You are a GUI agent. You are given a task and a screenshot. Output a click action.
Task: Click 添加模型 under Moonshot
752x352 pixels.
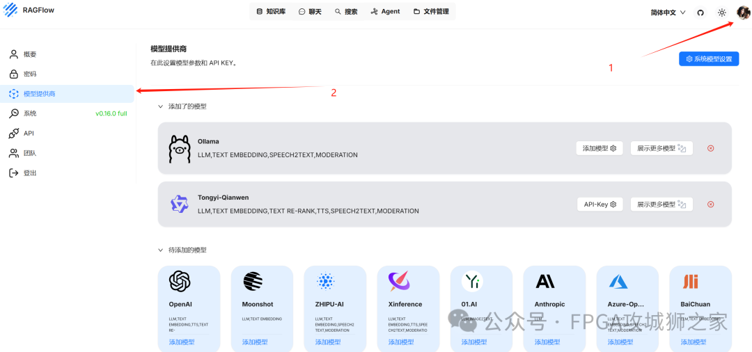(255, 342)
